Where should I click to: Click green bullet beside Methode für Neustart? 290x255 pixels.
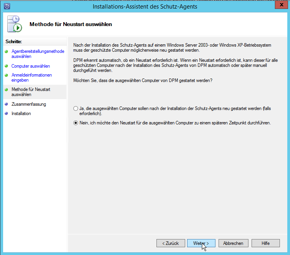(x=6, y=89)
